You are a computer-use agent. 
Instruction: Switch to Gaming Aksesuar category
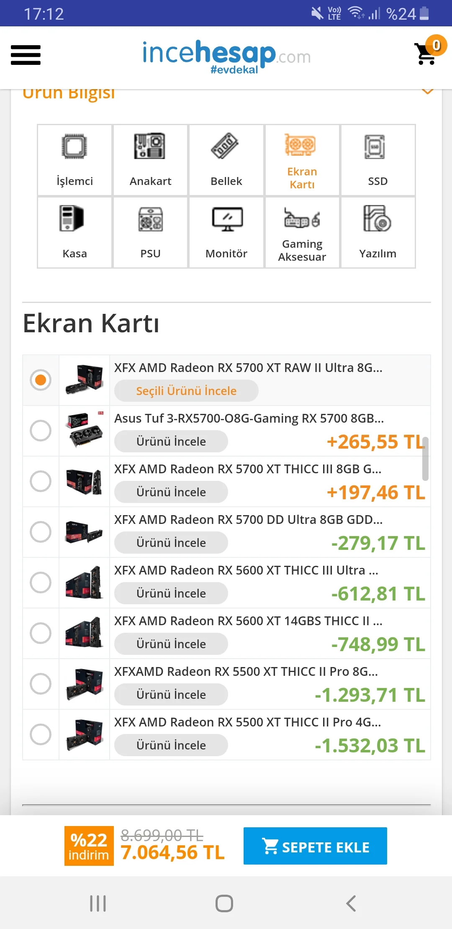[x=302, y=232]
